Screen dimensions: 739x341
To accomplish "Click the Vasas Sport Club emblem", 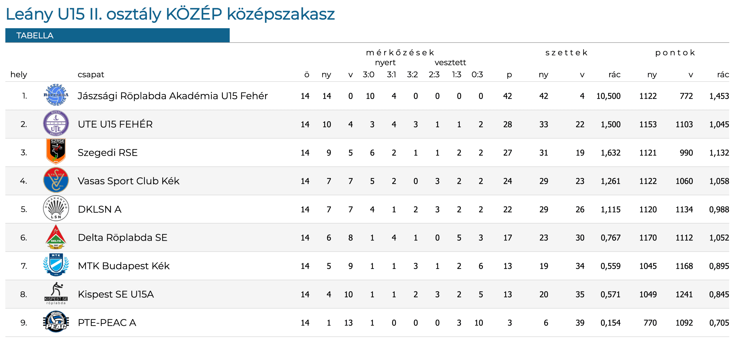I will [56, 180].
